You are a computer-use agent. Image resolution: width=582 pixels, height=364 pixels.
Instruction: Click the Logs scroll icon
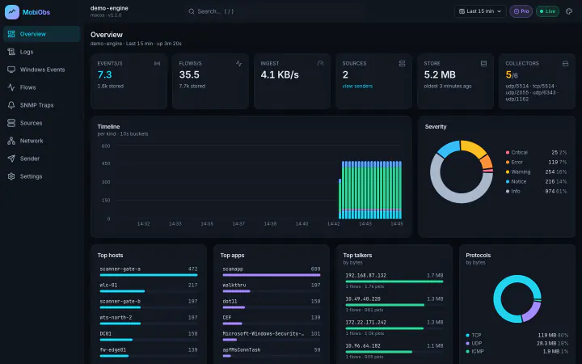[11, 52]
